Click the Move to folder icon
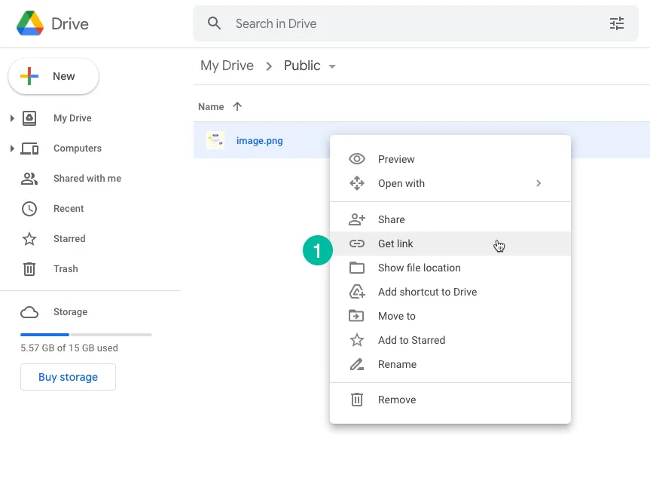 click(356, 316)
